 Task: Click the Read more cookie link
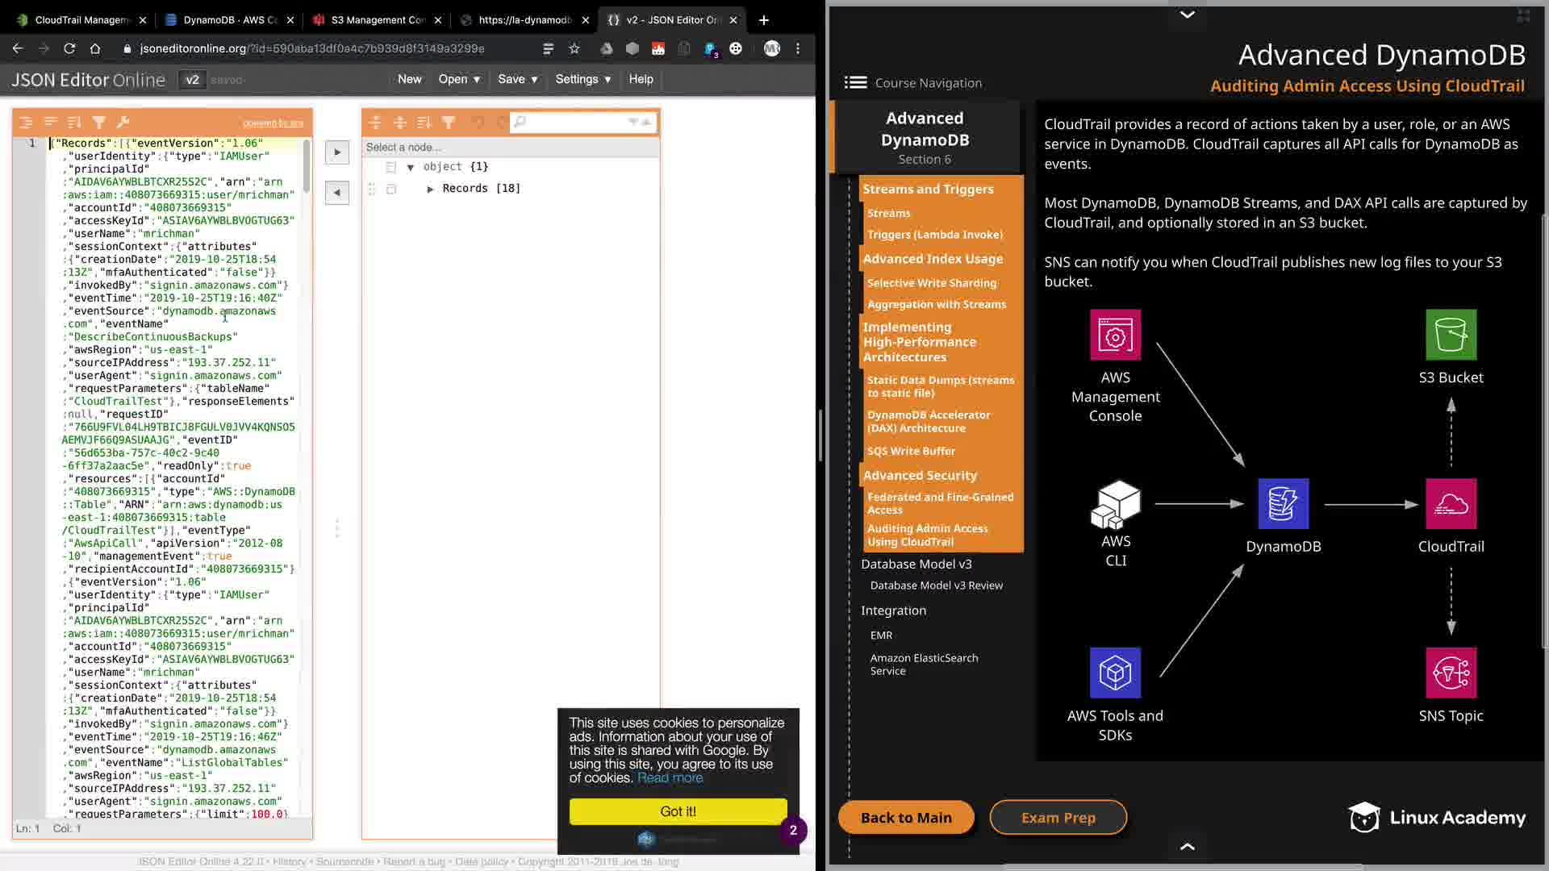point(670,778)
